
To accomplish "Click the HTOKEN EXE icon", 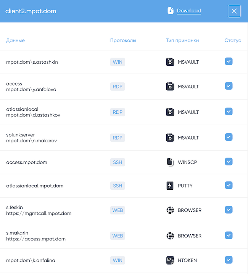I will click(x=170, y=260).
